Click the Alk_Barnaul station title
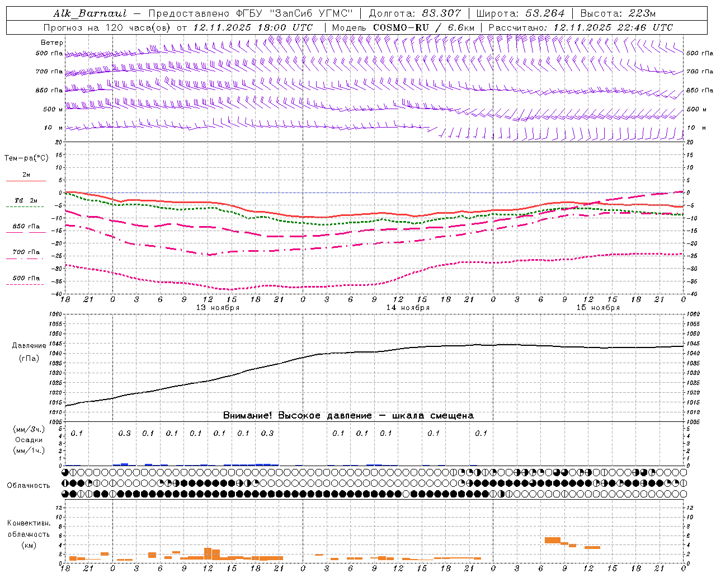Screen dimensions: 716x573 tap(90, 13)
